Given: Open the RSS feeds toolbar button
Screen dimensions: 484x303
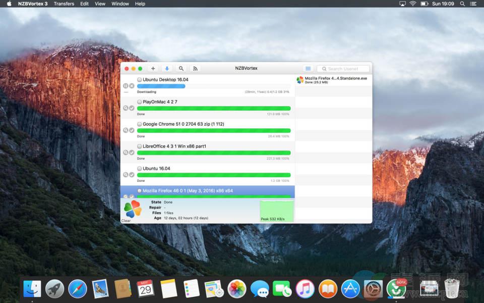Looking at the screenshot, I should point(195,69).
